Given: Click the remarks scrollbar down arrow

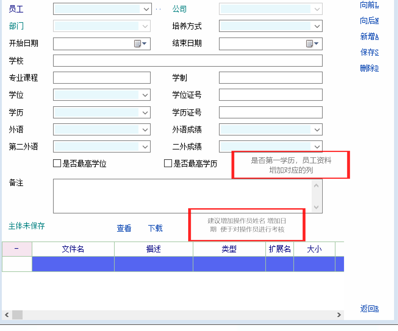Looking at the screenshot, I should point(316,207).
